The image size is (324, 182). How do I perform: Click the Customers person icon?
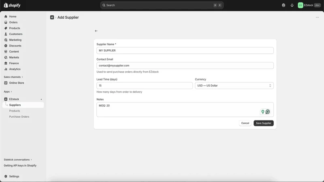coord(6,34)
